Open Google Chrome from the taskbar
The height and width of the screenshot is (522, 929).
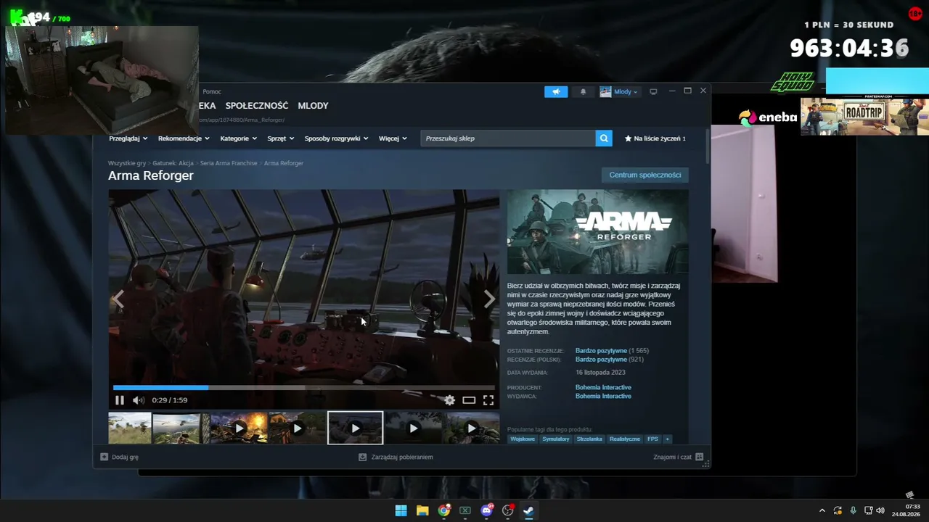tap(443, 510)
